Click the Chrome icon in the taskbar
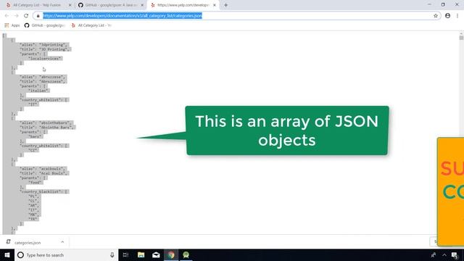 pos(171,255)
